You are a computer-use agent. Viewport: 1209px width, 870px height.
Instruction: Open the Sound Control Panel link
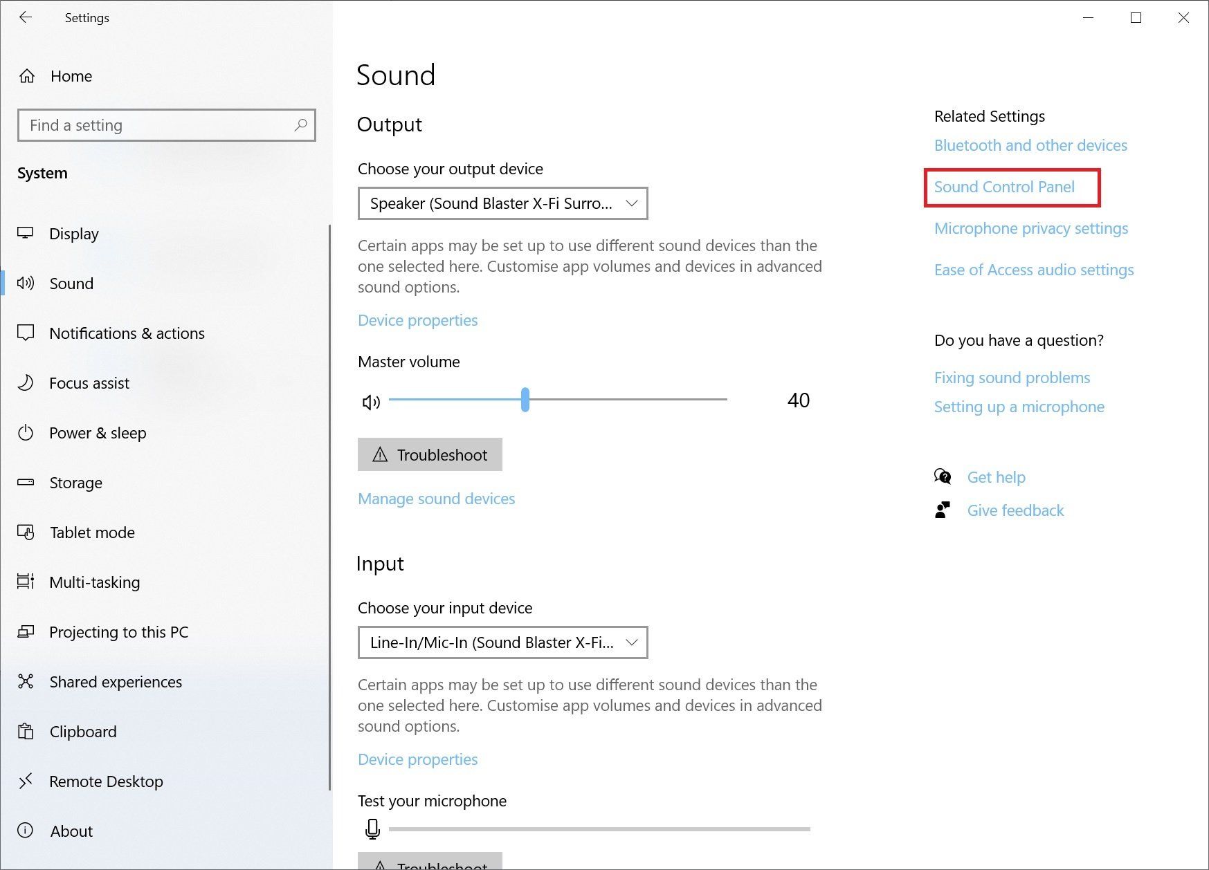click(x=1004, y=187)
